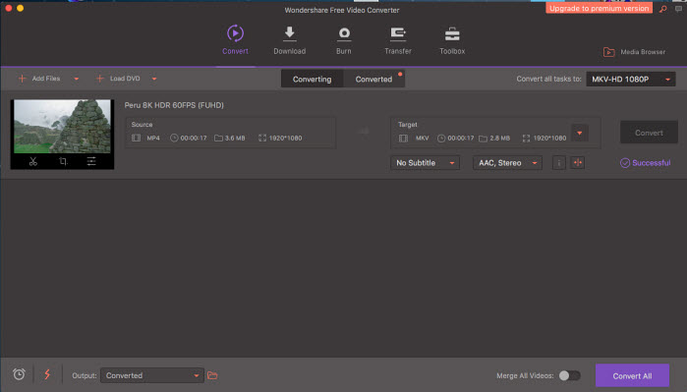
Task: Click the source format MP4 label
Action: click(153, 138)
